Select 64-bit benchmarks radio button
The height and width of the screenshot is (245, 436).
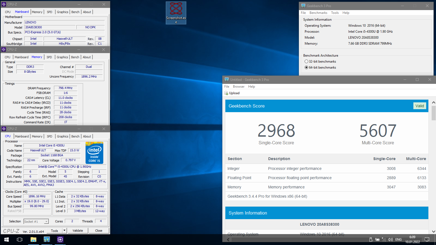pos(307,68)
